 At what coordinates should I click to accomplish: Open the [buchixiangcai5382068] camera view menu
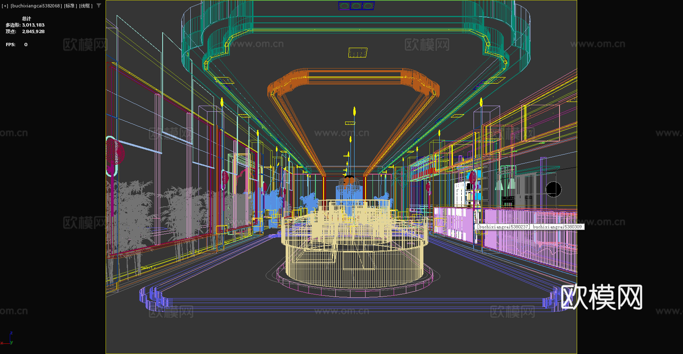(x=36, y=6)
